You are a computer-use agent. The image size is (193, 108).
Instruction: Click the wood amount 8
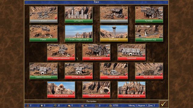pyautogui.click(x=31, y=105)
